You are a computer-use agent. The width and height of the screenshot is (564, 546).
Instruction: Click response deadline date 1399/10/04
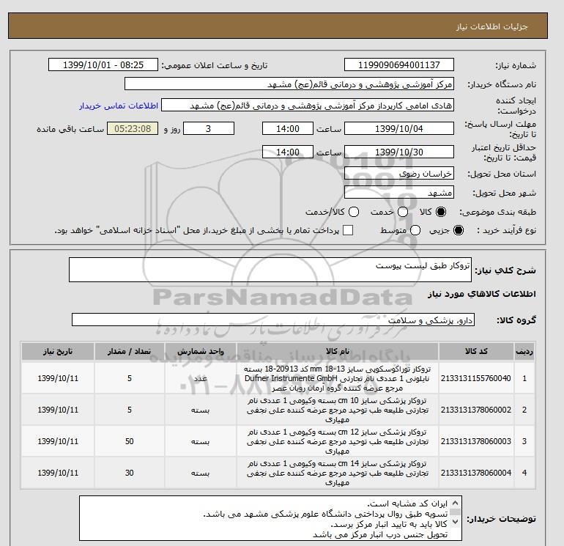pos(399,128)
